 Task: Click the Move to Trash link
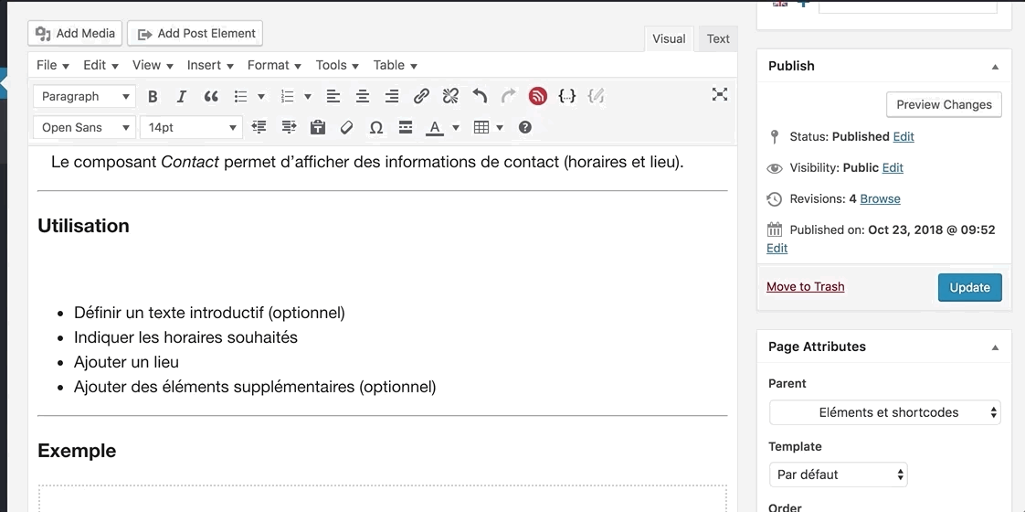(x=805, y=286)
